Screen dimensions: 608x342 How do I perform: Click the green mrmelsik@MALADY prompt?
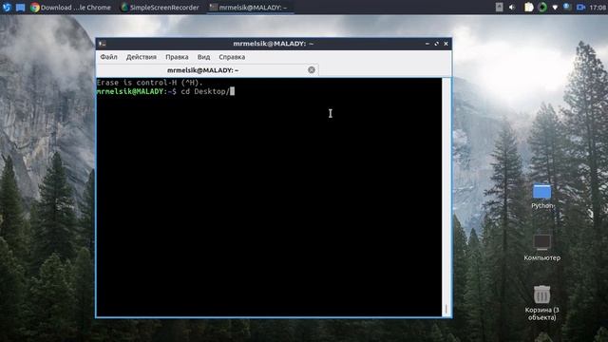tap(130, 91)
